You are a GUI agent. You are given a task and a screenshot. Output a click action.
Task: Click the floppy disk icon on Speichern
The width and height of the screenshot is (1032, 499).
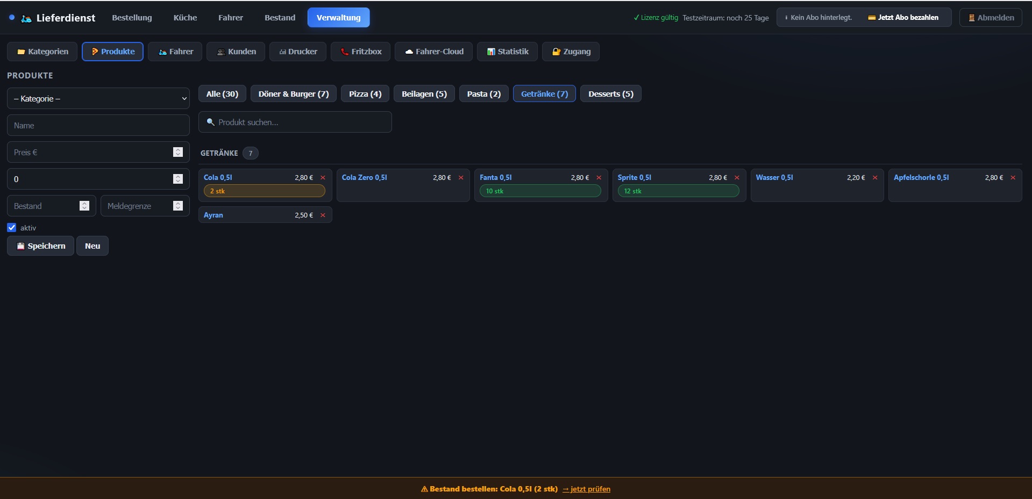pyautogui.click(x=20, y=246)
